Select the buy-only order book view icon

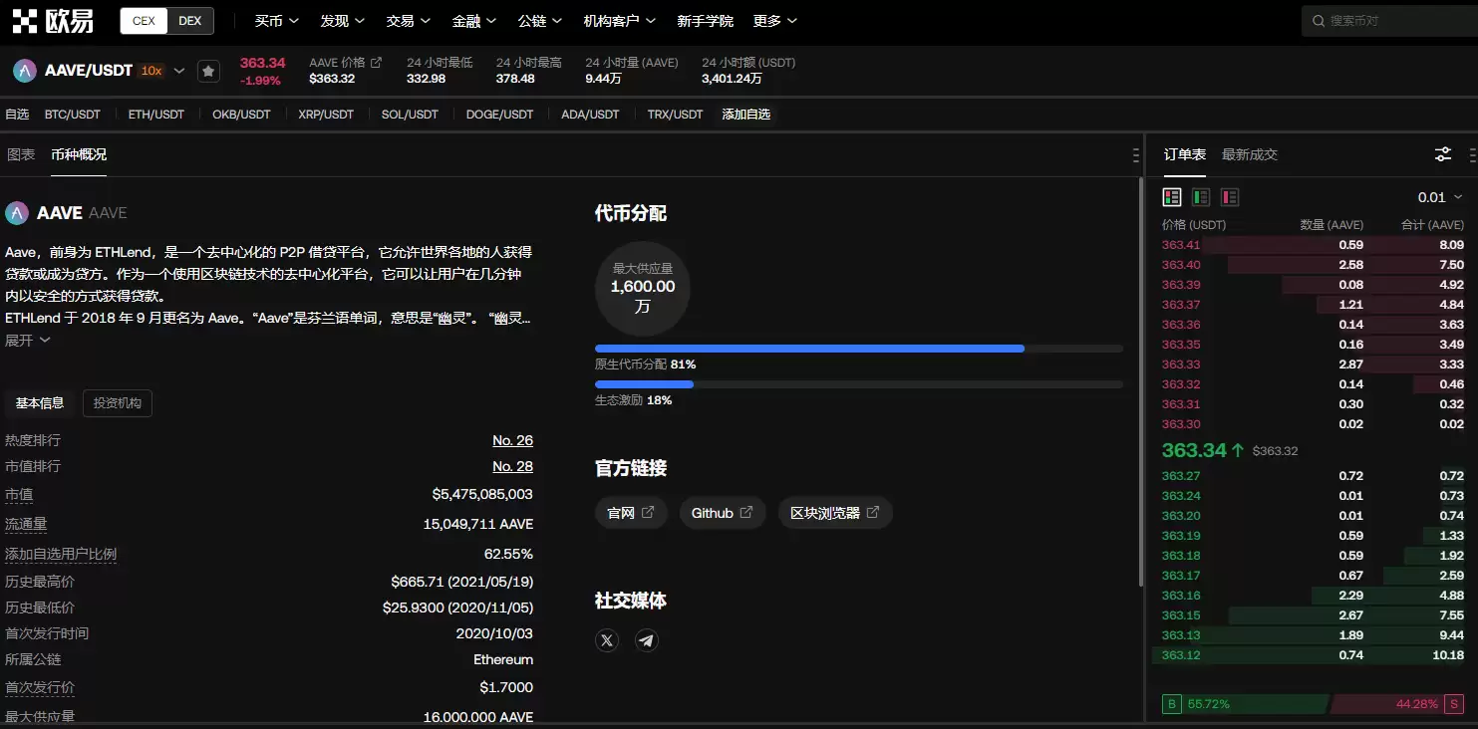tap(1201, 197)
